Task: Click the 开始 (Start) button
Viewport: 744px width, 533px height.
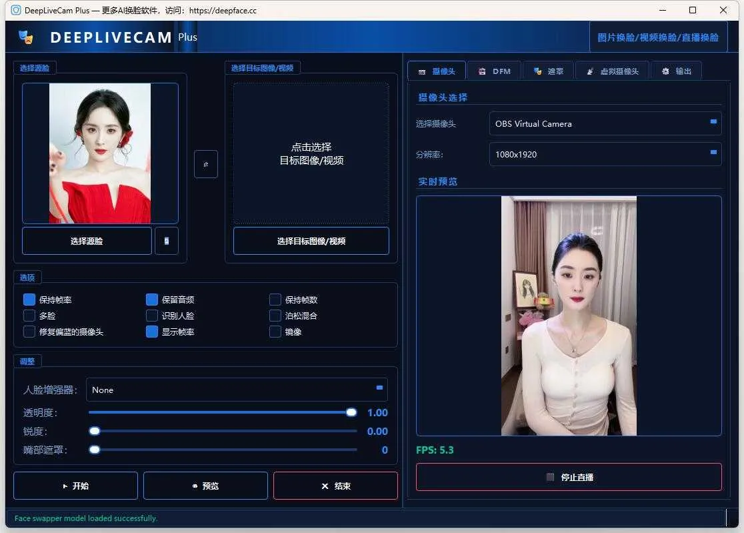Action: click(75, 486)
